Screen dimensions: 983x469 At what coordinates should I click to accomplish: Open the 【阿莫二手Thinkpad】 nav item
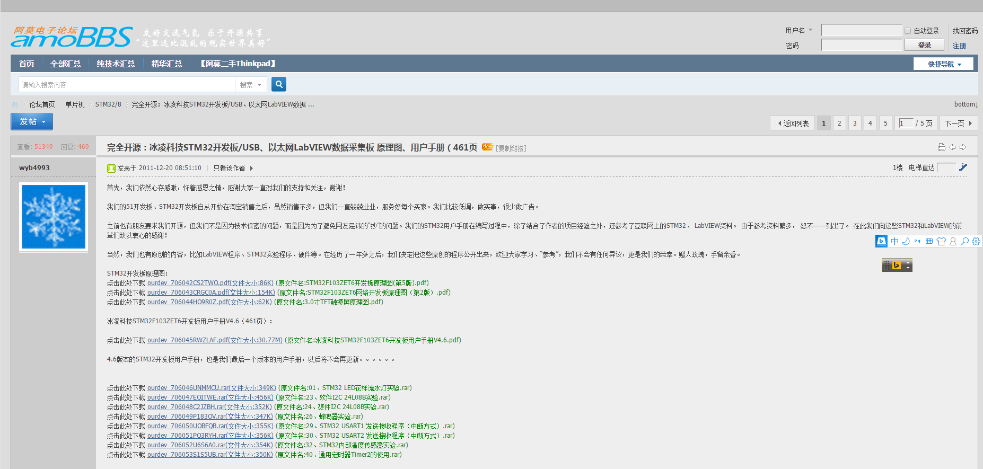click(x=238, y=64)
